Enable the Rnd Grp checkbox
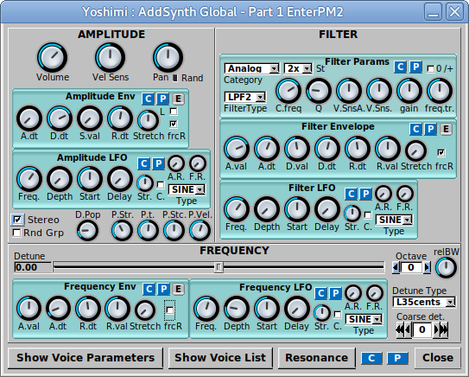Viewport: 469px width, 377px height. (17, 233)
